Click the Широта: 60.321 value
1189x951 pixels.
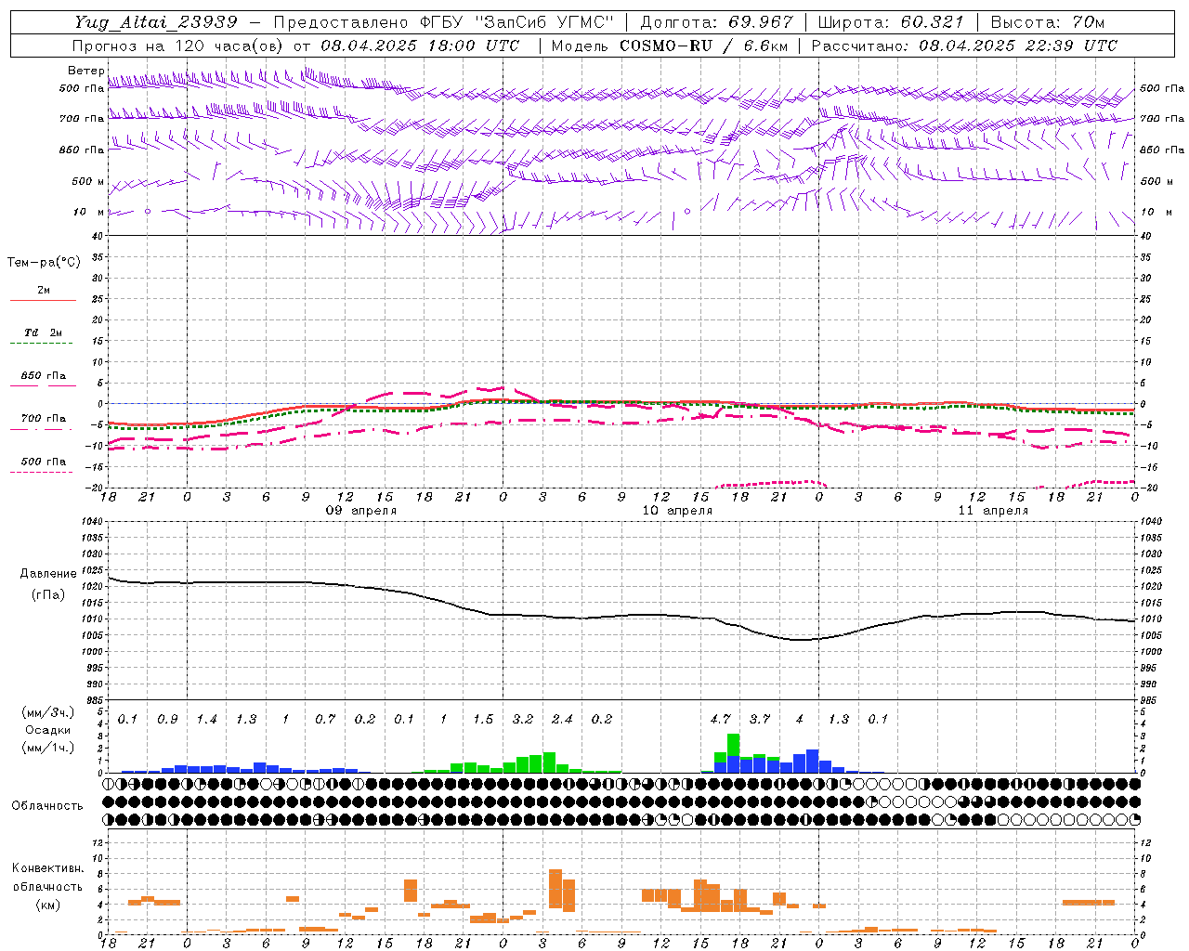pos(892,21)
